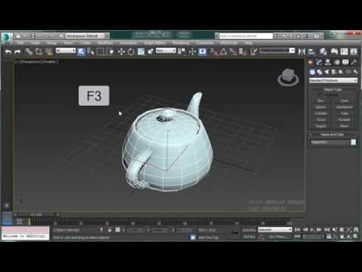Open the Group menu

tap(51, 43)
